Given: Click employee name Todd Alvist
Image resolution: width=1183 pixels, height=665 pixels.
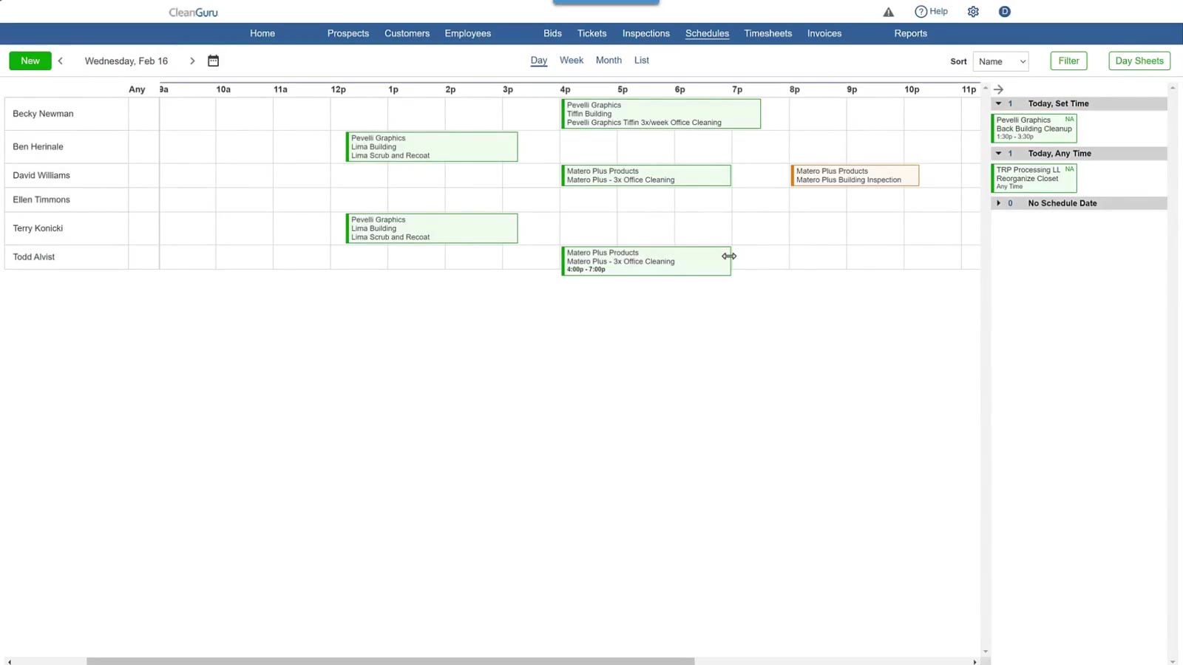Looking at the screenshot, I should (x=34, y=257).
